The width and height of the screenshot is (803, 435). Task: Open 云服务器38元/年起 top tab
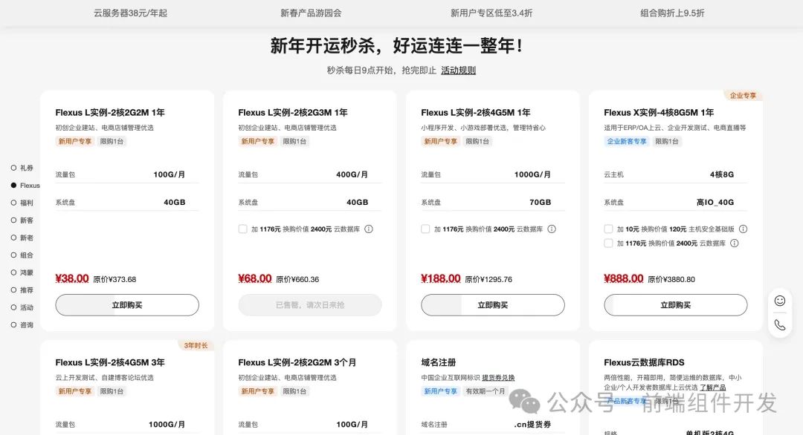point(131,13)
